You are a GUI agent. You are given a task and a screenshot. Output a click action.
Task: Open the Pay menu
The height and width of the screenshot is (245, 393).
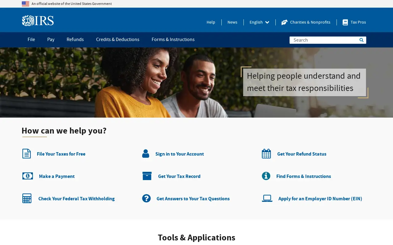(51, 40)
